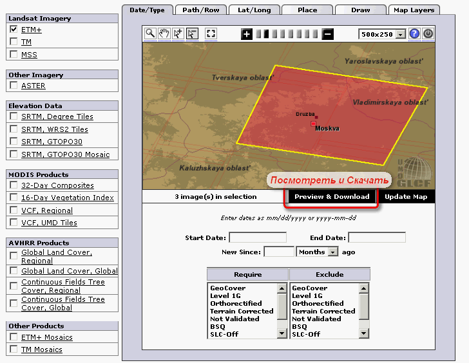Tick SRTM, Degree Tiles checkbox
Image resolution: width=469 pixels, height=363 pixels.
click(14, 116)
